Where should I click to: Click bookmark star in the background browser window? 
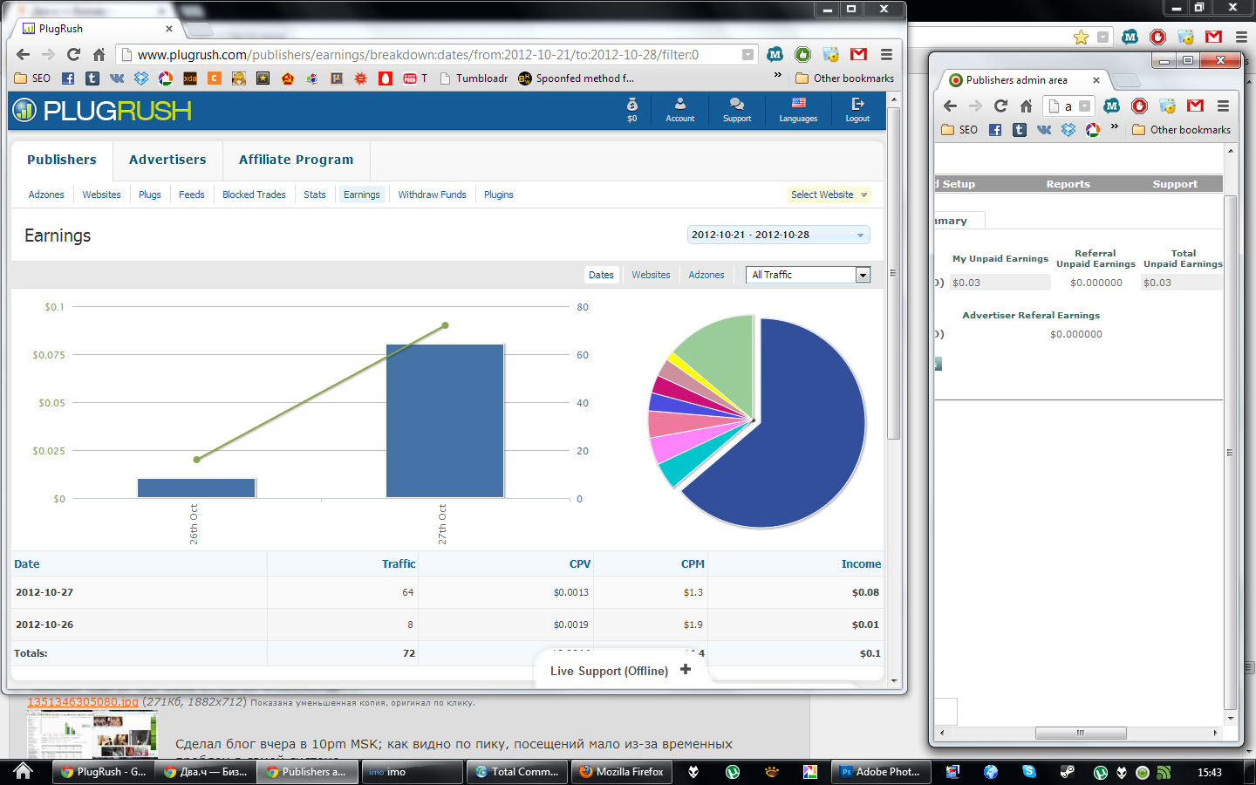tap(1081, 37)
